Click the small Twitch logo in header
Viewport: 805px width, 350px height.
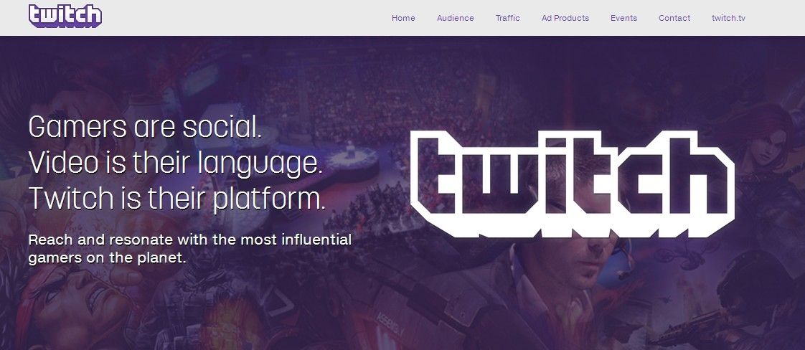65,16
